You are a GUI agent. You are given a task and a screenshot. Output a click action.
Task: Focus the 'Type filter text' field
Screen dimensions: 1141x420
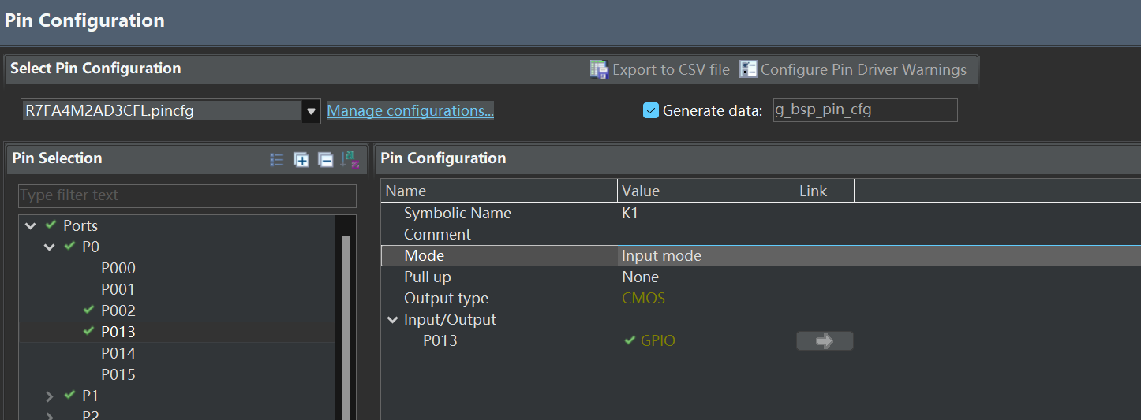pyautogui.click(x=187, y=195)
